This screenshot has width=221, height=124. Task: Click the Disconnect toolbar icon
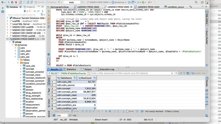(x=16, y=2)
